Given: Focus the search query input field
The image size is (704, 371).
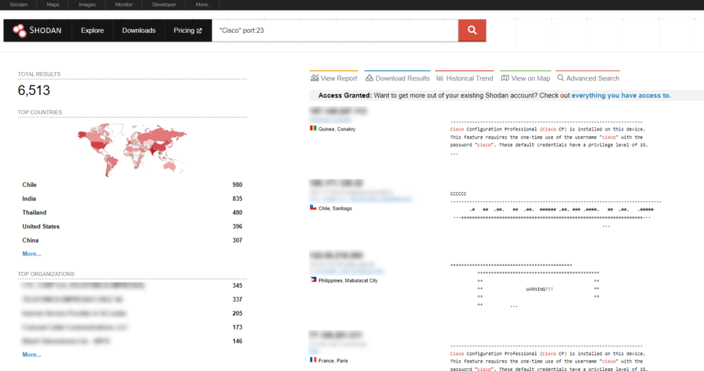Looking at the screenshot, I should click(x=335, y=30).
